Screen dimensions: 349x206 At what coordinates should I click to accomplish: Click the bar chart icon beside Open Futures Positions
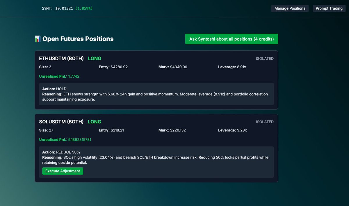pyautogui.click(x=38, y=39)
